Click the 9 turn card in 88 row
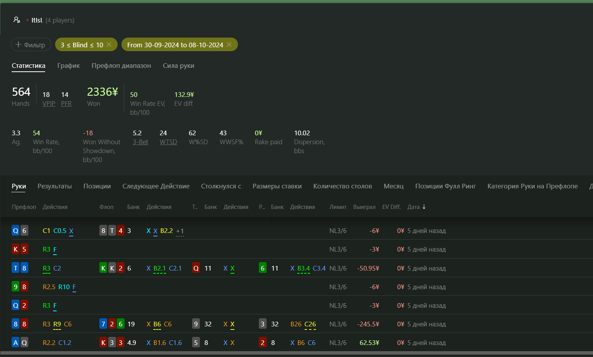 point(196,324)
